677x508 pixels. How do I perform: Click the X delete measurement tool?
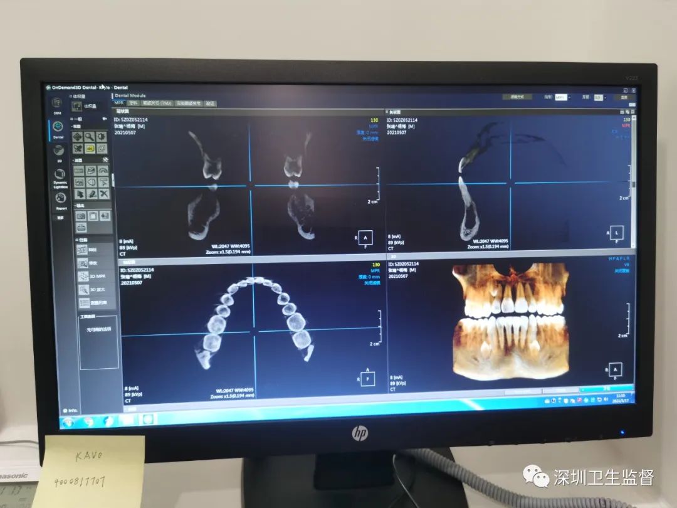(103, 194)
